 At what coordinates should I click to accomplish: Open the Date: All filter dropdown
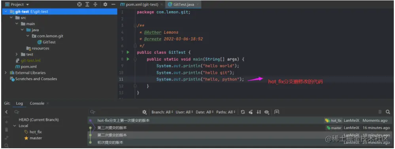pyautogui.click(x=204, y=112)
